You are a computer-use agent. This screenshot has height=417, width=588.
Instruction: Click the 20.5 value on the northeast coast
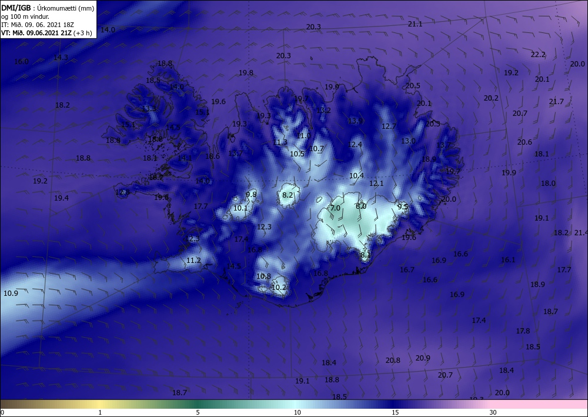point(413,85)
